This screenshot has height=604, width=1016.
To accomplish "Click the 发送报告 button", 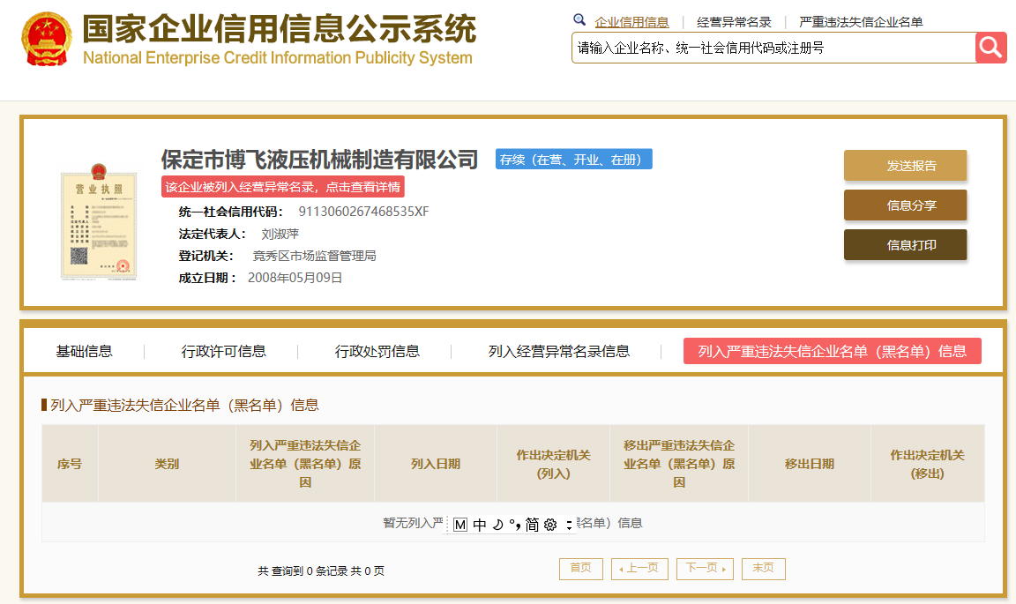I will tap(905, 166).
